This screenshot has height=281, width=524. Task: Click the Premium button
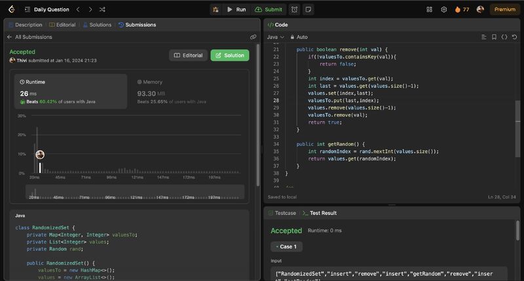tap(504, 9)
